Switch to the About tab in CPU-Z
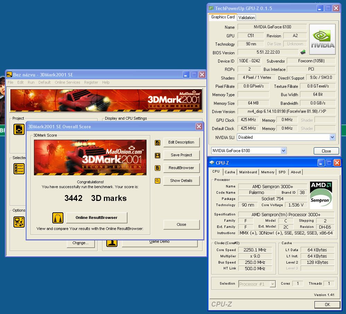The width and height of the screenshot is (346, 314). (296, 172)
